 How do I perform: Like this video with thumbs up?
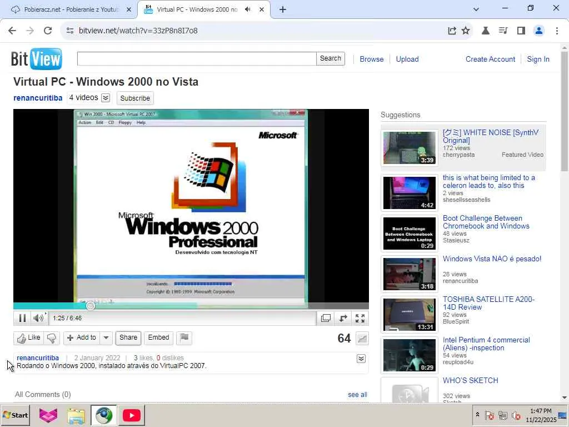(29, 337)
